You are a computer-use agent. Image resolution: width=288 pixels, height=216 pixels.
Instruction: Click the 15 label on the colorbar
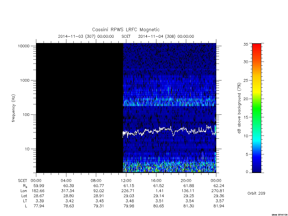tap(246, 117)
